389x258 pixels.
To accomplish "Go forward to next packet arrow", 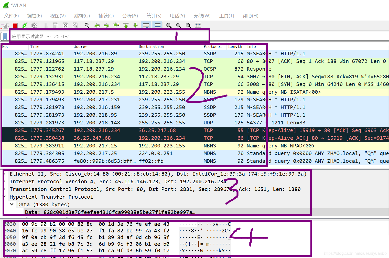I will 106,25.
